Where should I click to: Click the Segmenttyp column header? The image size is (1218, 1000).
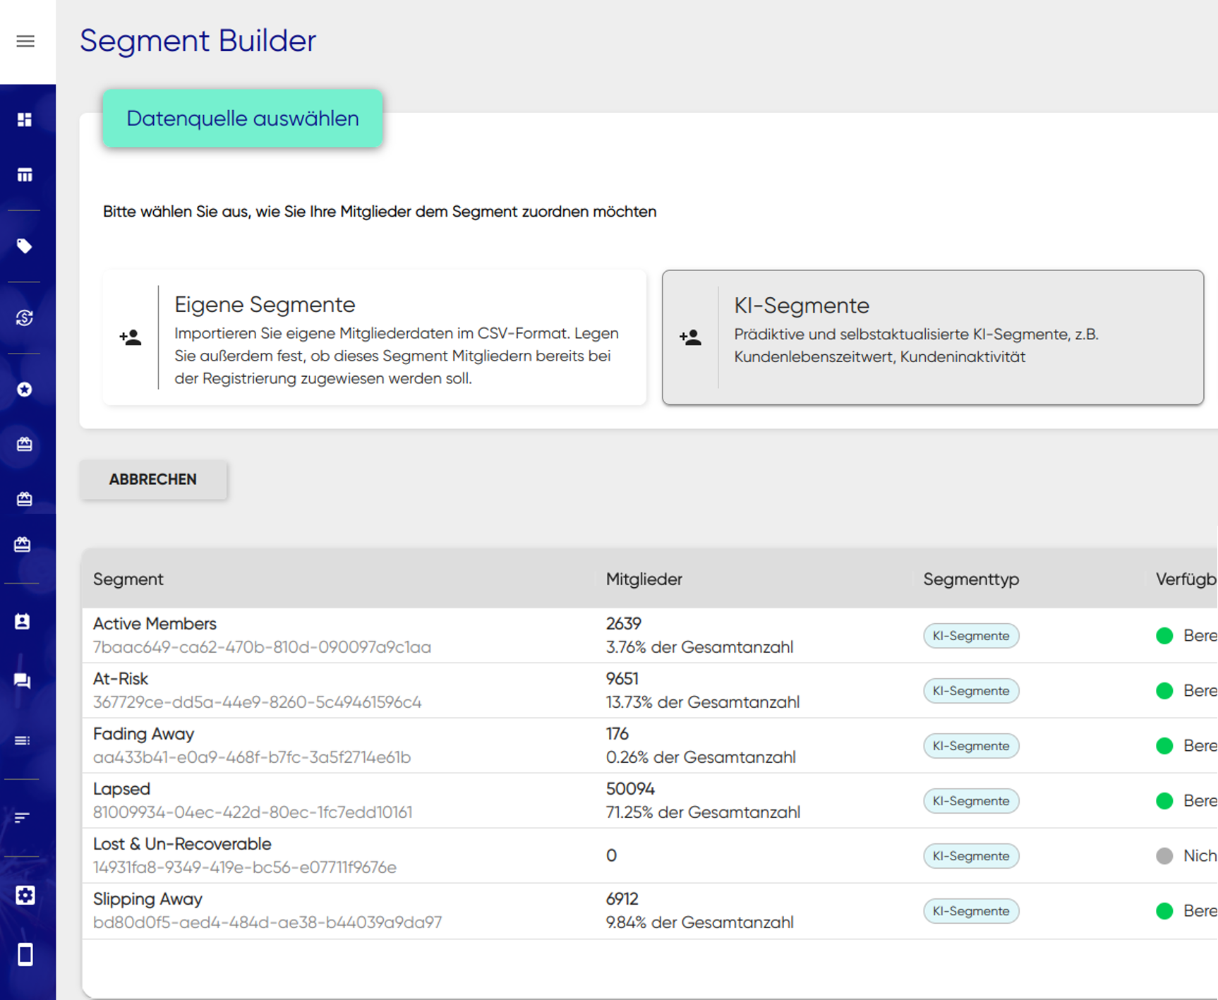click(x=970, y=579)
